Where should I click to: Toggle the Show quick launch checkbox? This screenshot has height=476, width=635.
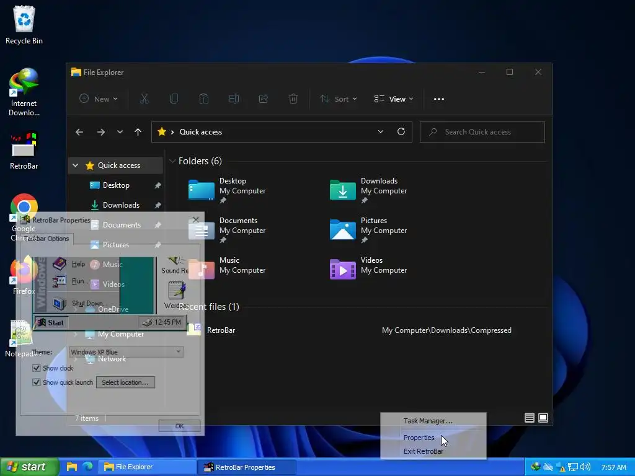coord(37,382)
